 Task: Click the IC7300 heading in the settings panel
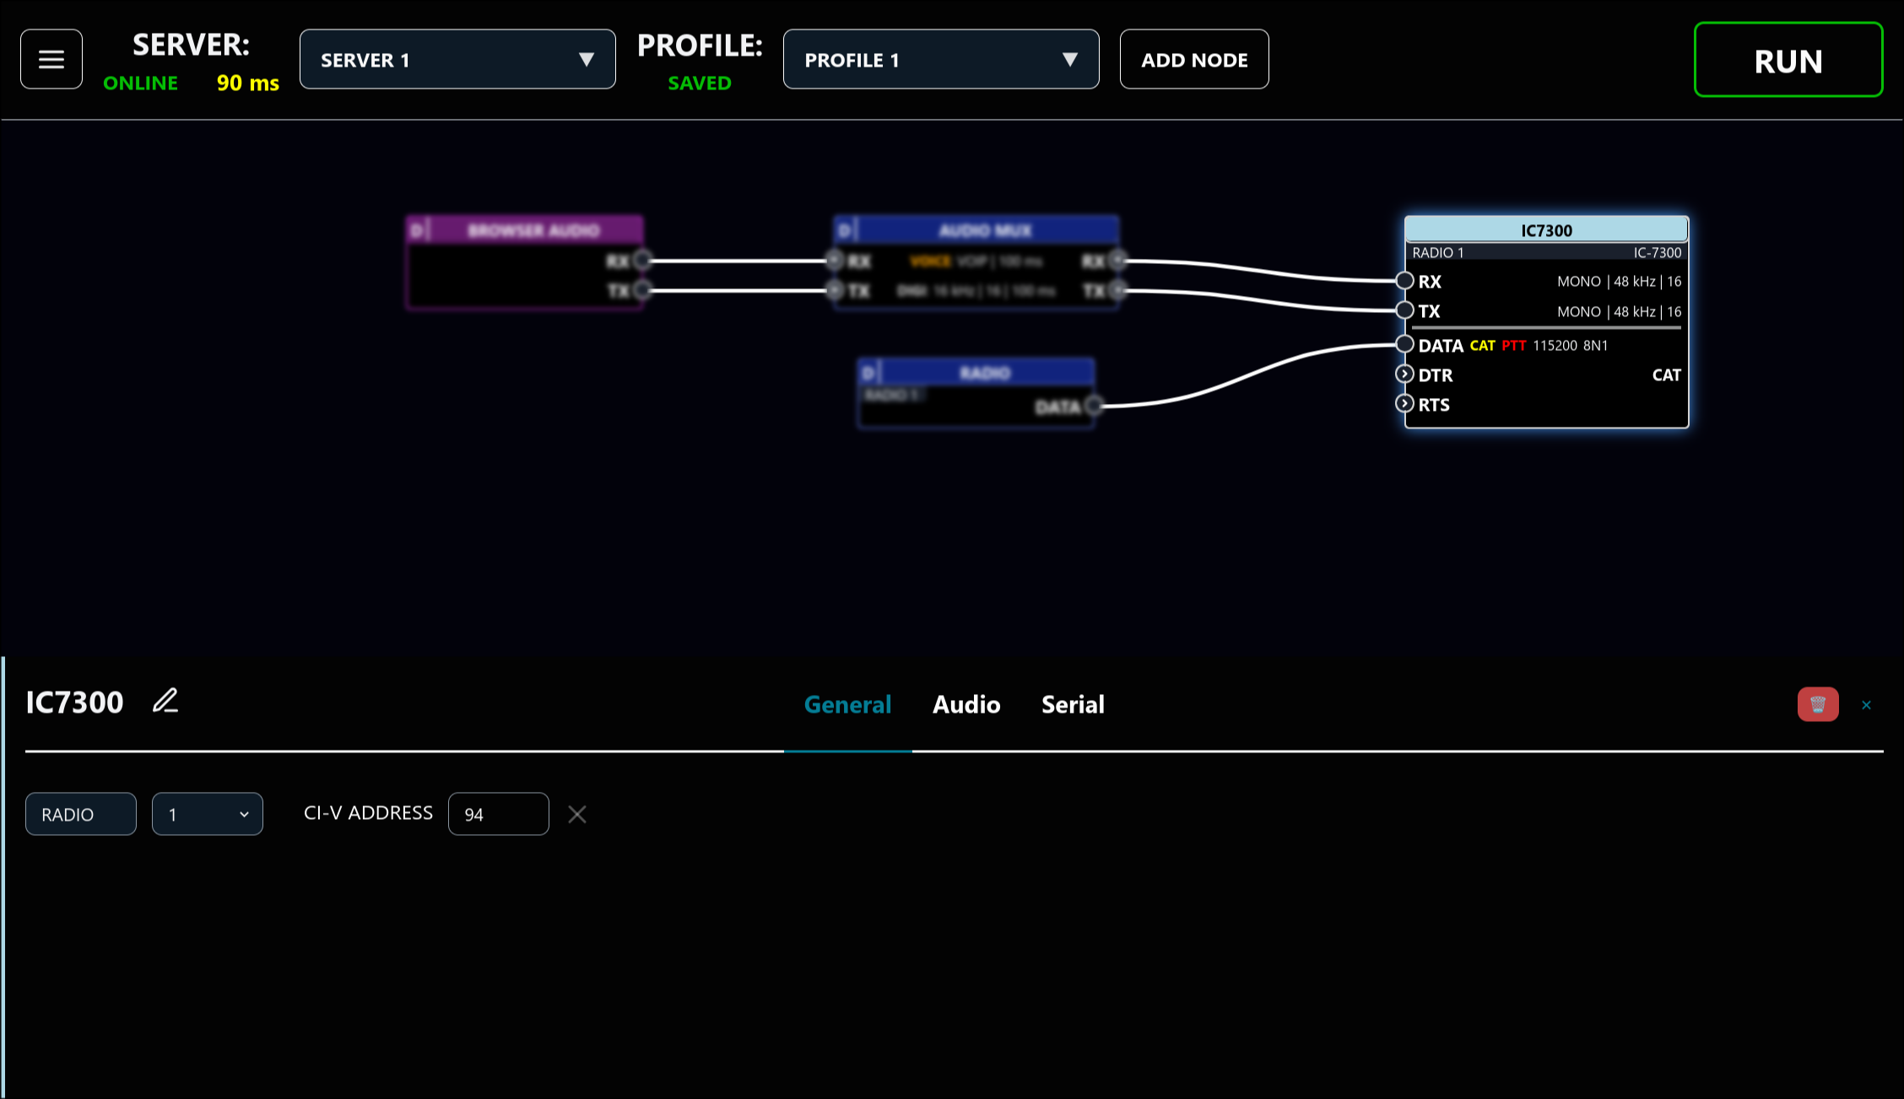[74, 703]
